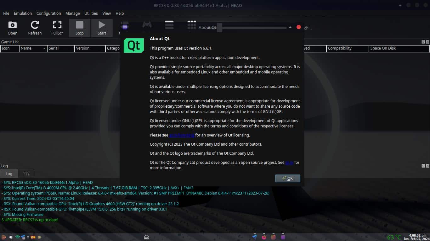The width and height of the screenshot is (430, 241).
Task: Switch to the Log tab
Action: coord(9,174)
